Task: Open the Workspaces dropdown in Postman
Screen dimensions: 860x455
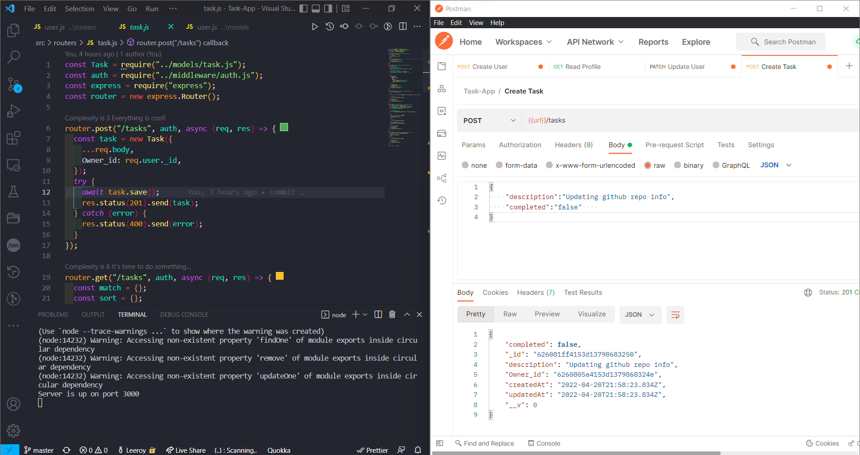Action: 523,42
